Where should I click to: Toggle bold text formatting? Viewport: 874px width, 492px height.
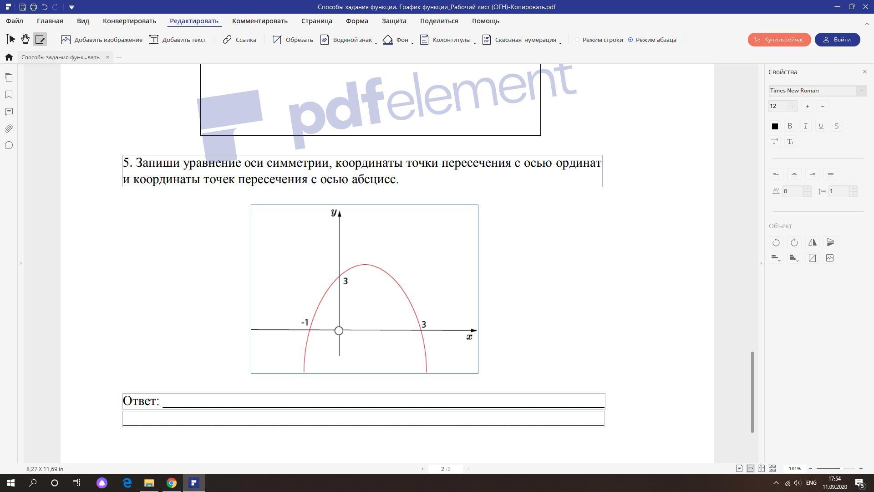(x=790, y=126)
